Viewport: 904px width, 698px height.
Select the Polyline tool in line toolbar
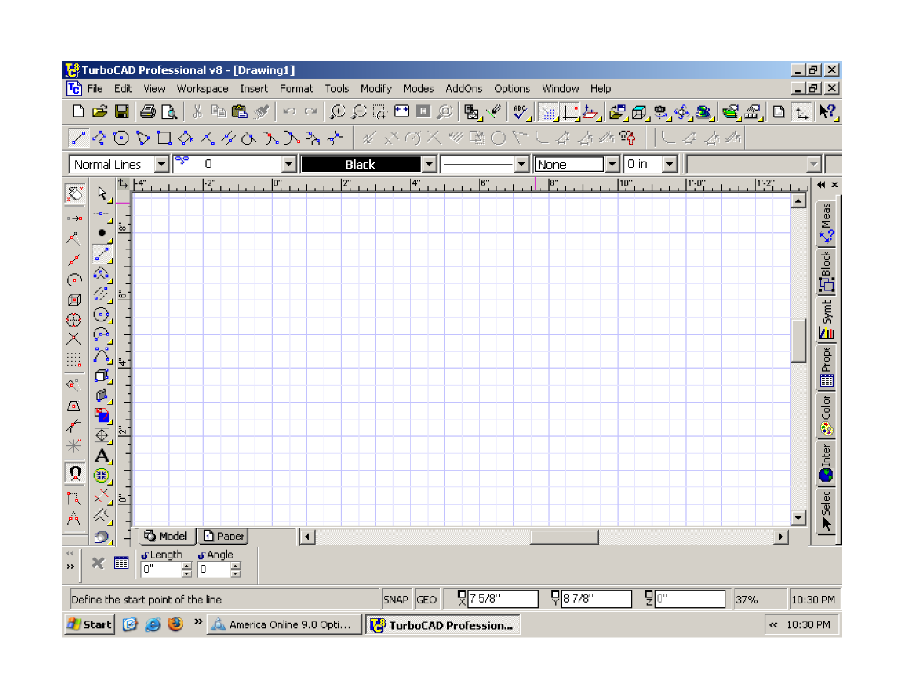pyautogui.click(x=99, y=138)
